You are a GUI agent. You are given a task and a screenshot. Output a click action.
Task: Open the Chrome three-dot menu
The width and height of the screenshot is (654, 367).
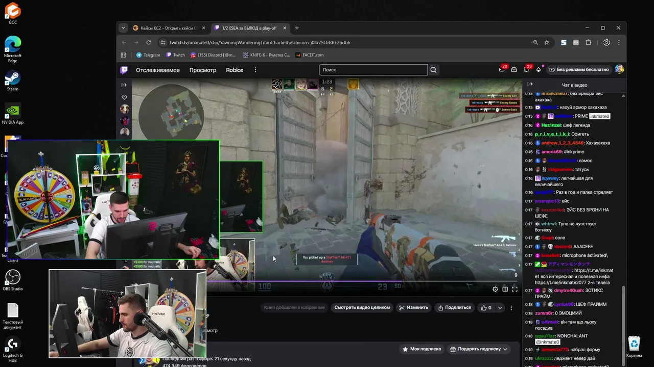619,43
